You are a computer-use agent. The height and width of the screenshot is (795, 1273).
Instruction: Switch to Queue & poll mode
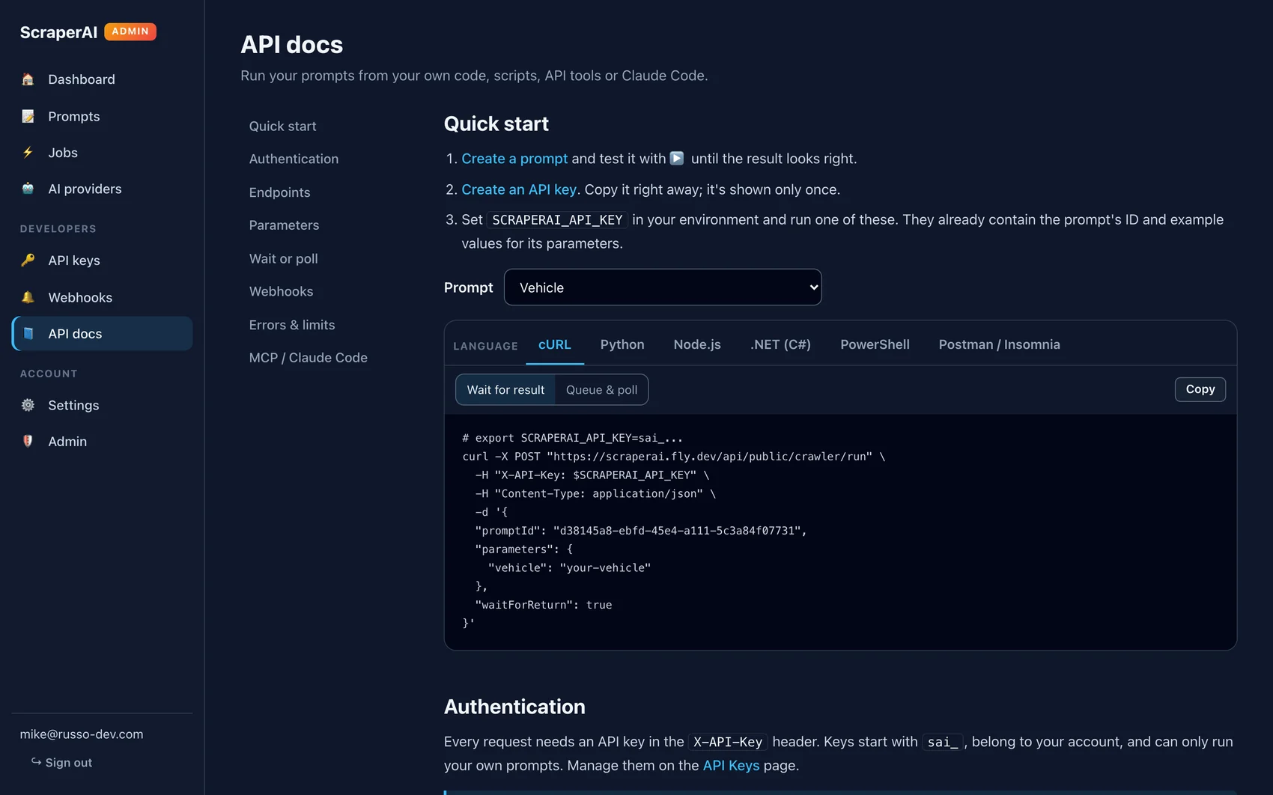(601, 389)
